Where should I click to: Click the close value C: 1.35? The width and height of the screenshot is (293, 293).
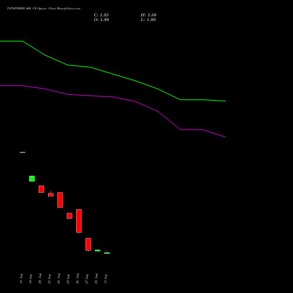pyautogui.click(x=101, y=15)
